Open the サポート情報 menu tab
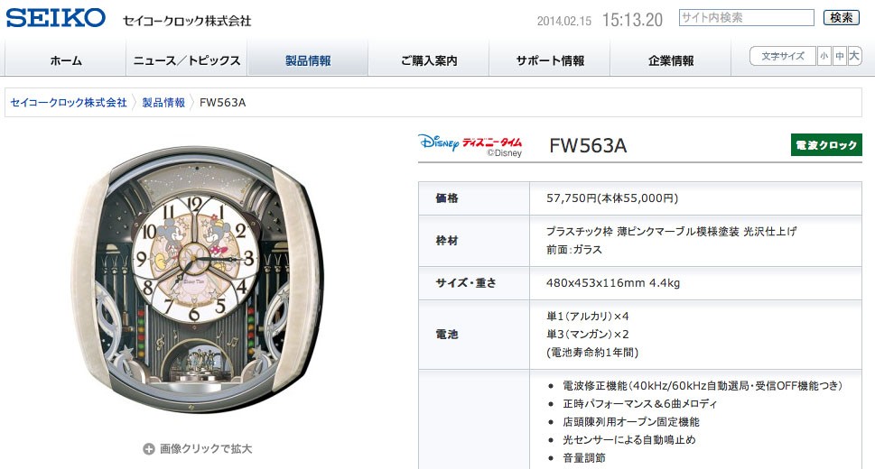This screenshot has width=875, height=469. [550, 60]
